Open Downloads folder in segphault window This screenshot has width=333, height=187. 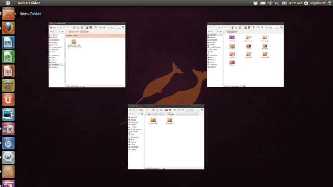265,38
